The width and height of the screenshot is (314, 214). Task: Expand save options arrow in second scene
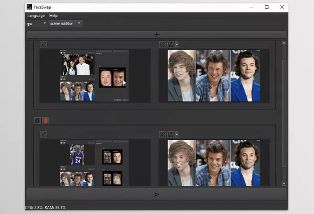click(177, 134)
